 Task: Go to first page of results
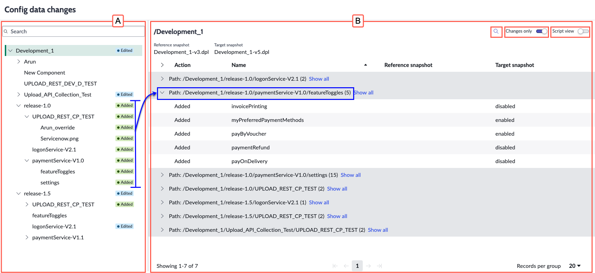click(x=335, y=266)
